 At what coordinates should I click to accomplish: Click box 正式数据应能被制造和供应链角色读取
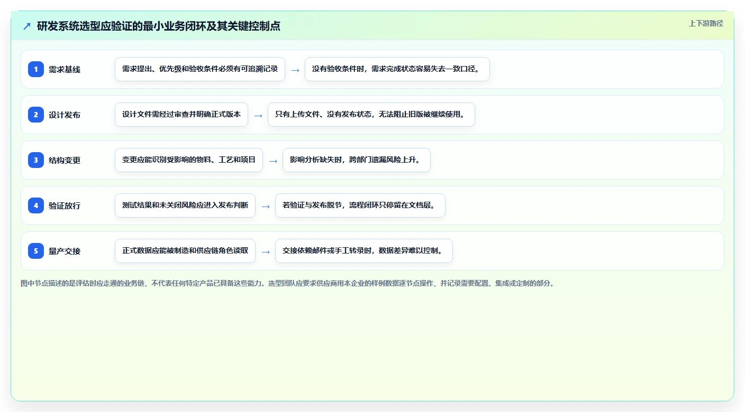tap(185, 251)
